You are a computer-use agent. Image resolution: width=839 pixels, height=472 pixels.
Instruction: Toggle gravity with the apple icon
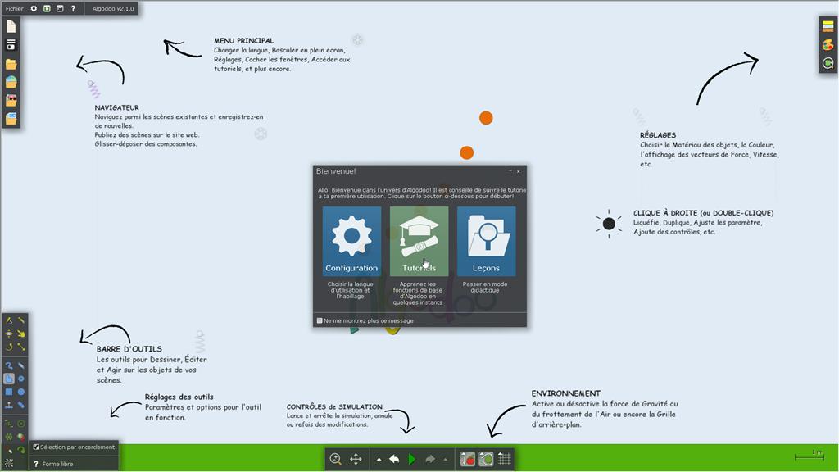(468, 459)
